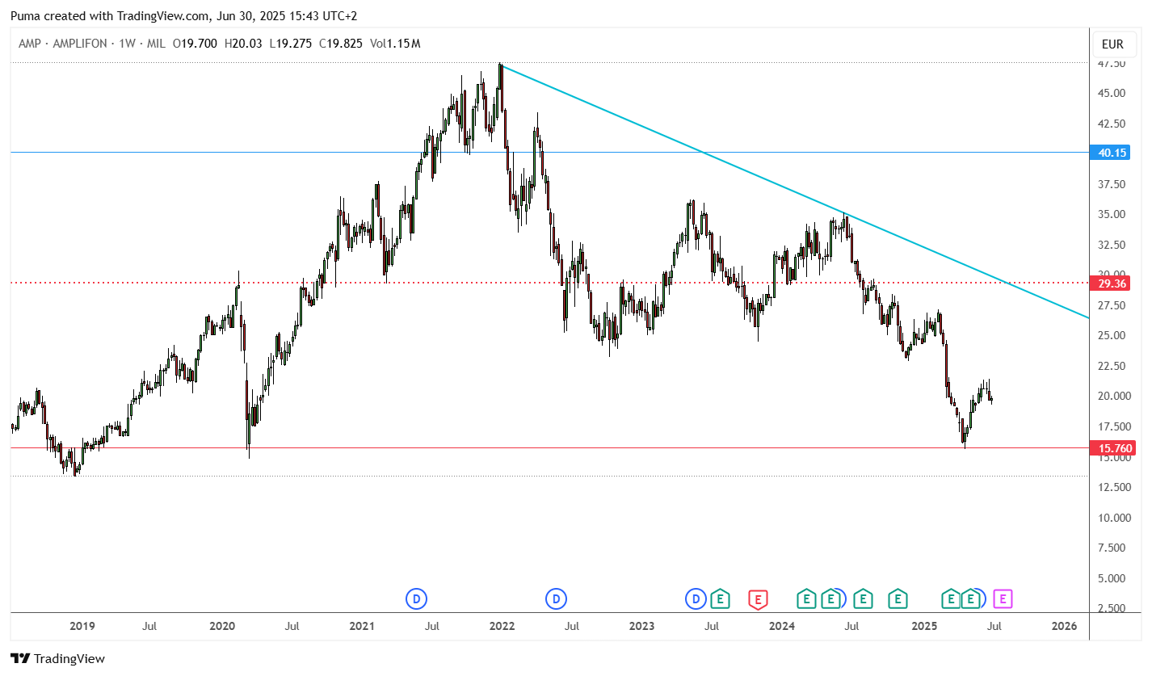Click the 2025 label on the time axis

pyautogui.click(x=924, y=626)
